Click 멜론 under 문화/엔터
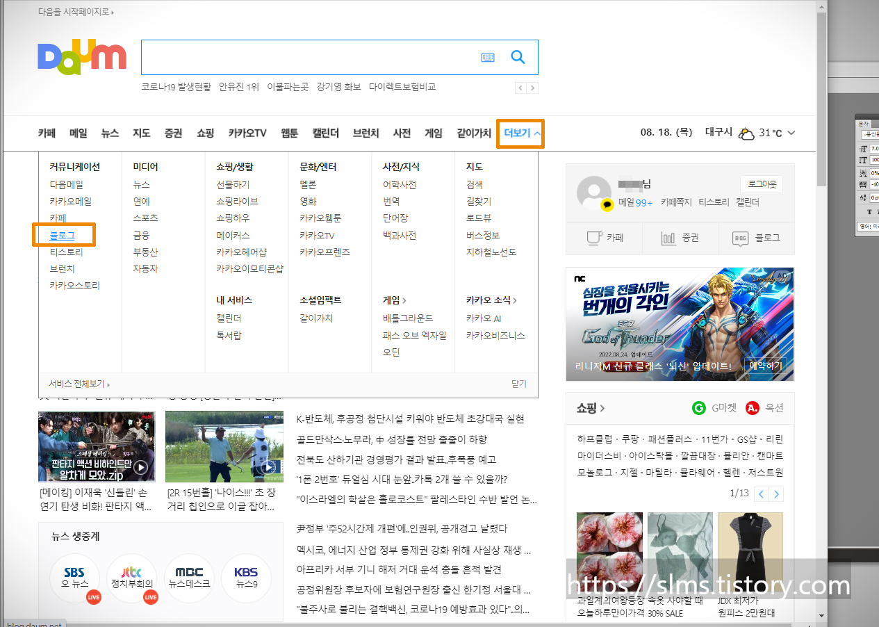Screen dimensions: 879x627 tap(308, 185)
